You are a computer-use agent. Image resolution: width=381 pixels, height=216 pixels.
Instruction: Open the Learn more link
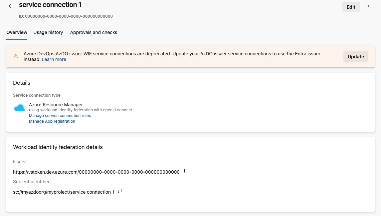click(x=54, y=59)
